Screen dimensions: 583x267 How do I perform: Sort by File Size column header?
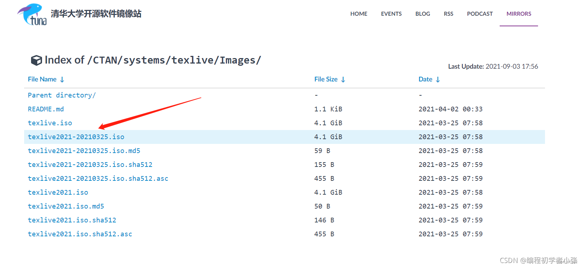[326, 79]
